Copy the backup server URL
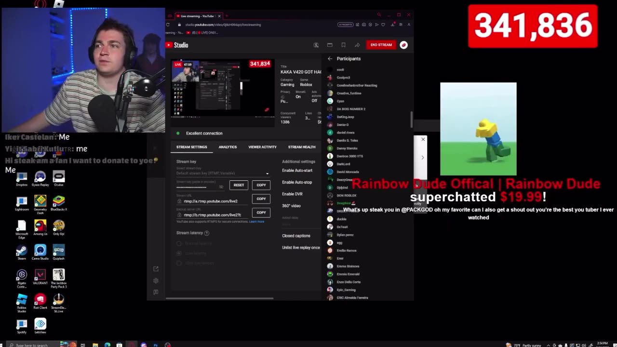 (x=261, y=212)
